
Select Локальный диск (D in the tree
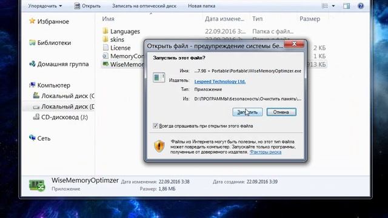pos(68,107)
